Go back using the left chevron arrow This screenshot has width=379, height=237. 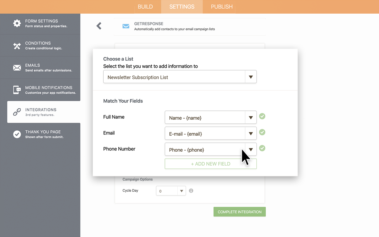point(99,26)
